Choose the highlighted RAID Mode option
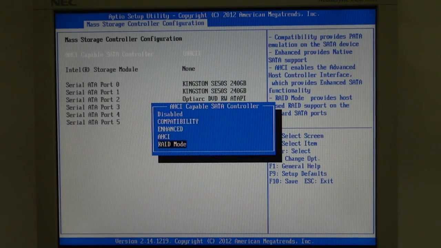Screen dimensions: 441x248 (172, 144)
